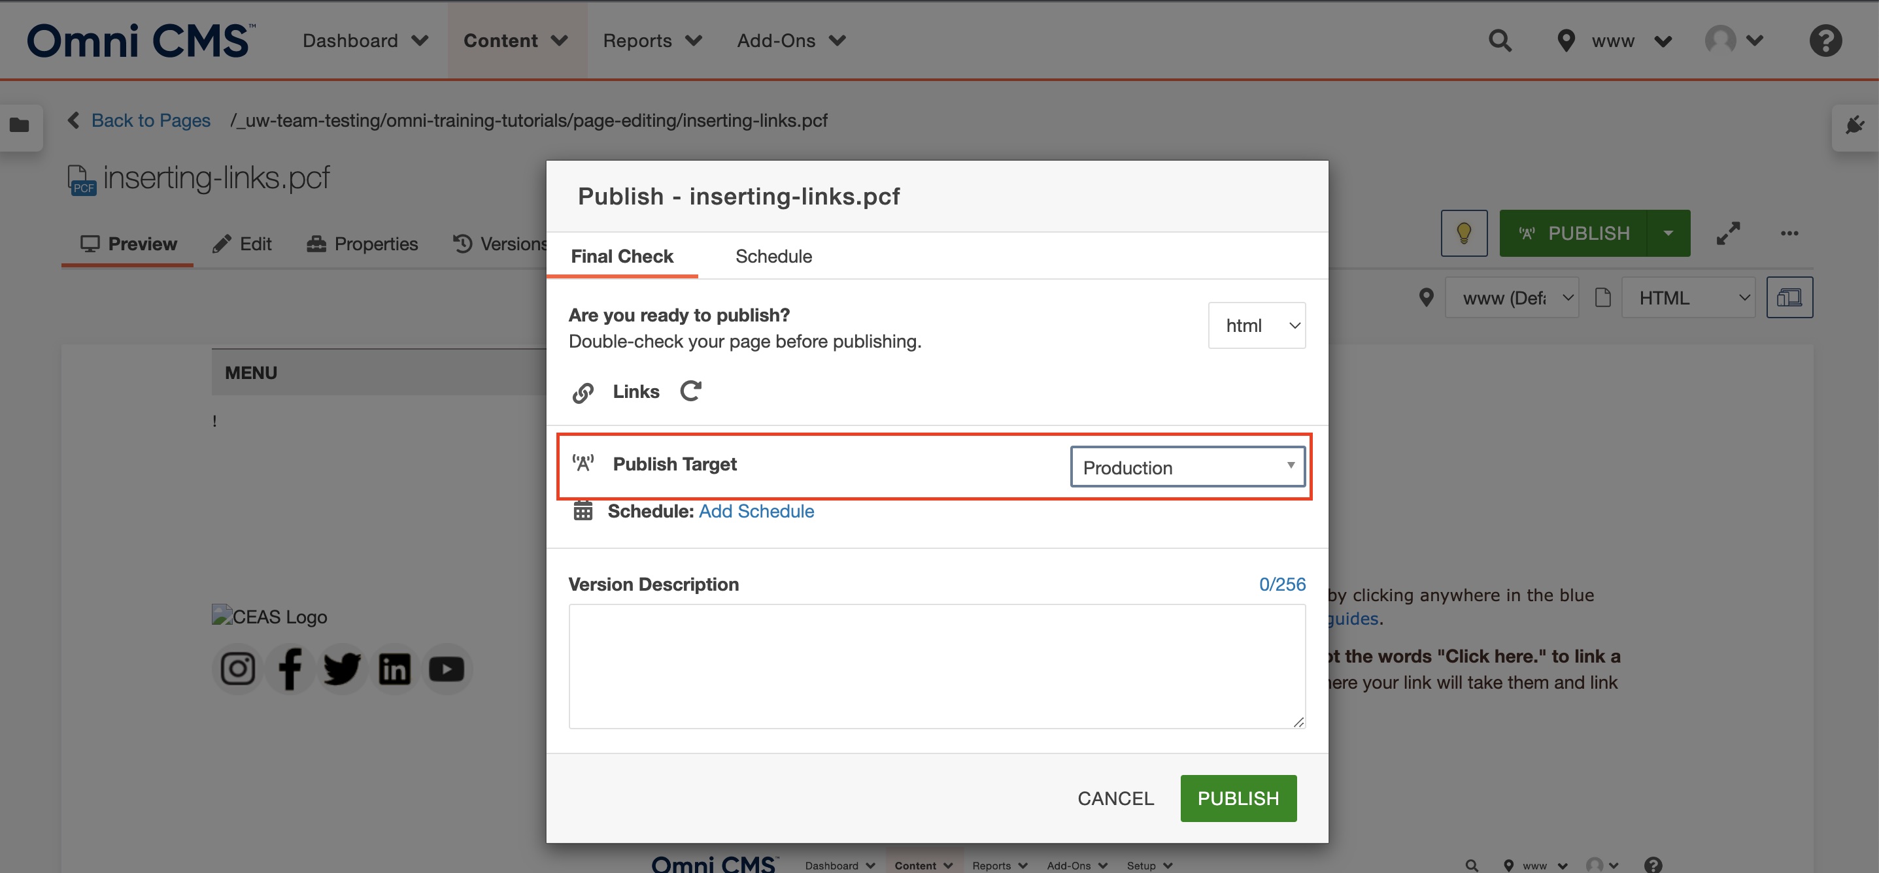This screenshot has width=1879, height=873.
Task: Click Add Schedule link
Action: click(756, 510)
